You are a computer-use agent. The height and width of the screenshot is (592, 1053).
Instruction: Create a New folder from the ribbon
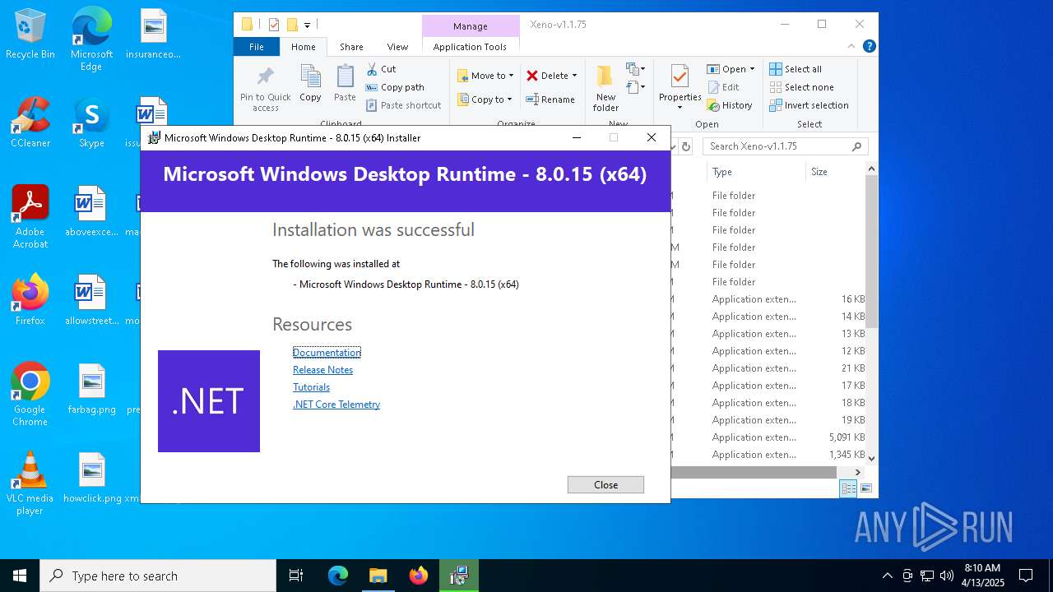pyautogui.click(x=605, y=89)
